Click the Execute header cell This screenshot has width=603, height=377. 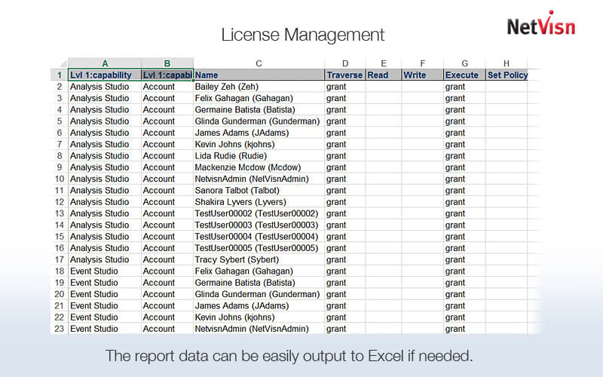[x=464, y=75]
